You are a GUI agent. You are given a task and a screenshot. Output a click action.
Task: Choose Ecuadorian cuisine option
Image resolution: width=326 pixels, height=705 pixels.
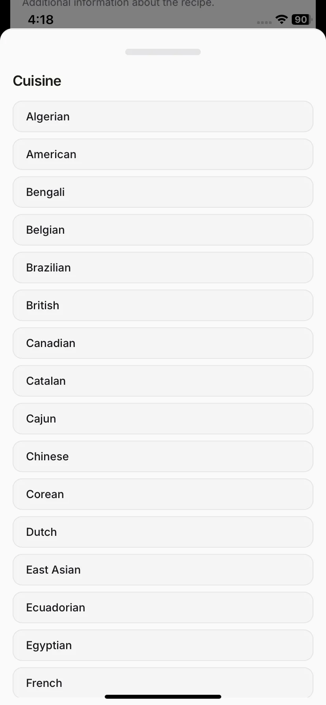[163, 607]
